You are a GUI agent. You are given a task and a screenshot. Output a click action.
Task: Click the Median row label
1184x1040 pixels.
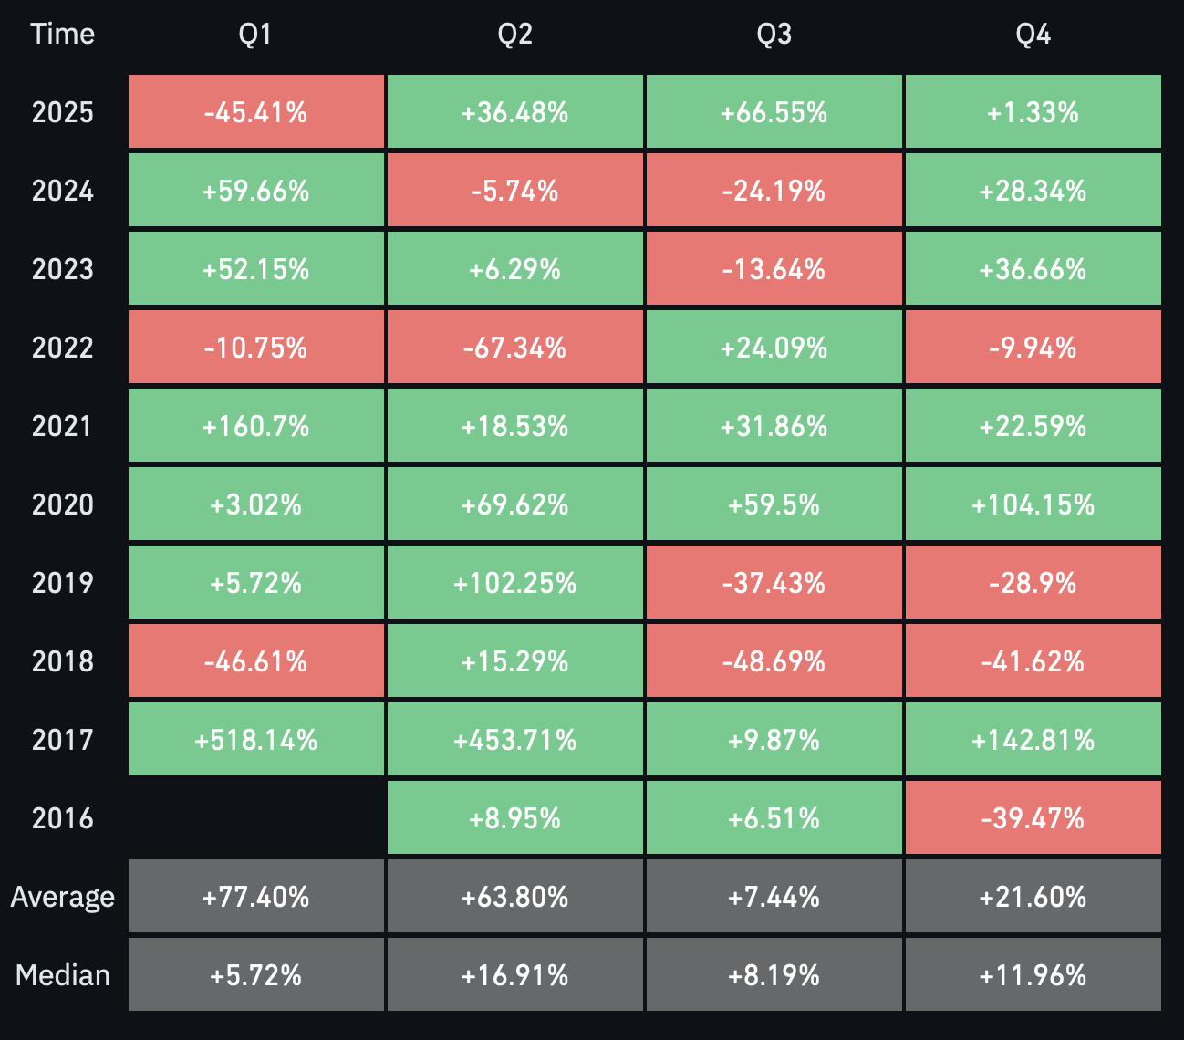tap(63, 975)
